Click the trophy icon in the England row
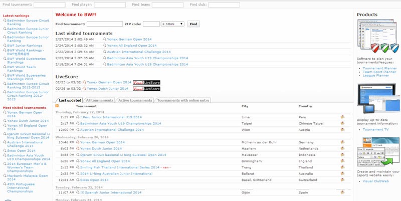 click(342, 161)
